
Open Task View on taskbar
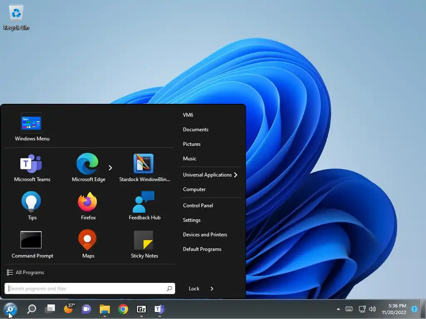[x=50, y=309]
